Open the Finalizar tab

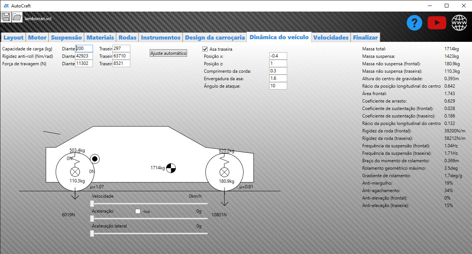[365, 37]
